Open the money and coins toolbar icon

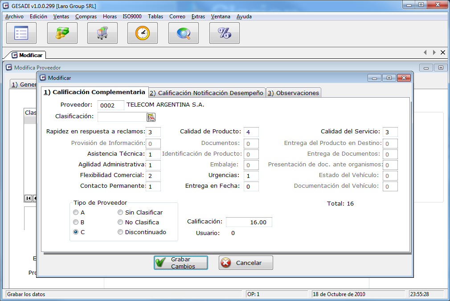62,33
